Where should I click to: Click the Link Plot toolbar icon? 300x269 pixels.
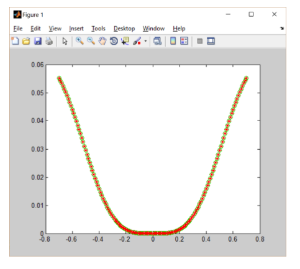157,41
